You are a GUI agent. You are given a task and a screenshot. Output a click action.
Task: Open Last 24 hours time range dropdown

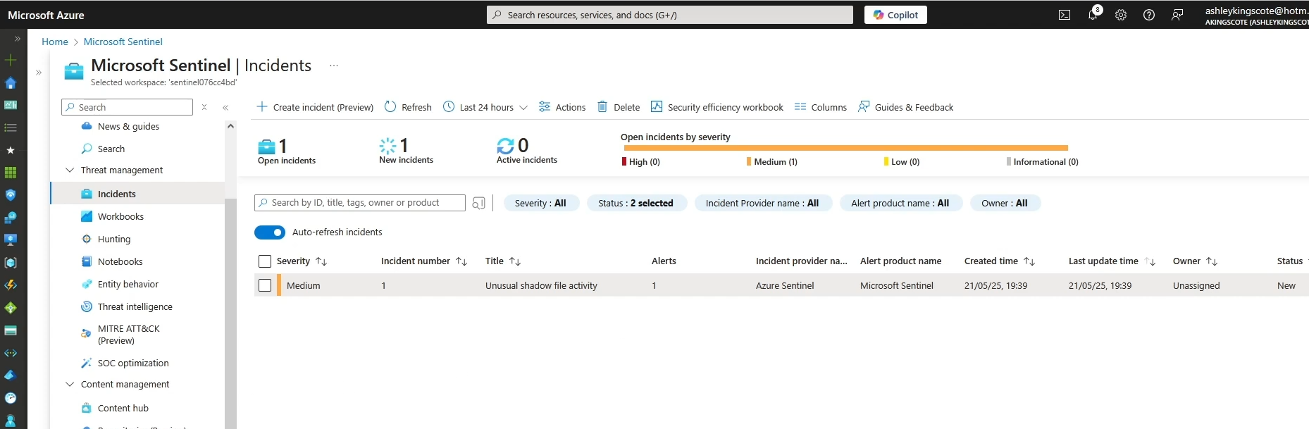point(485,107)
